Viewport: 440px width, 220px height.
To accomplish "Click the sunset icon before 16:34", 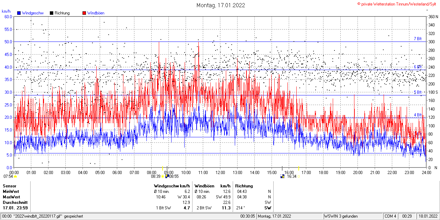I will coord(283,176).
